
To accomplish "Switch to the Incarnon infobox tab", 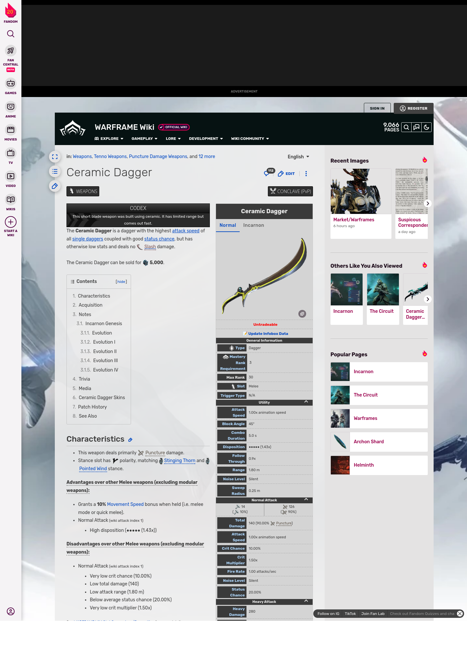I will click(x=254, y=225).
